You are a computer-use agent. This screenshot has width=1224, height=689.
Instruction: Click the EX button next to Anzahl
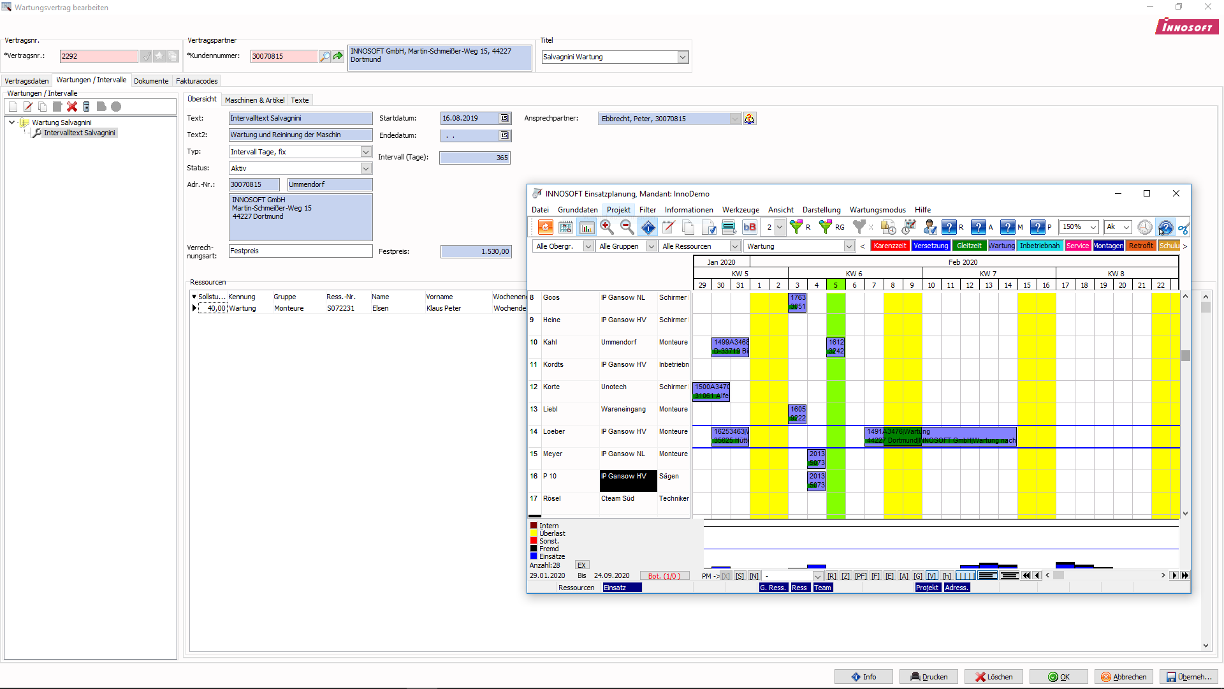(581, 565)
